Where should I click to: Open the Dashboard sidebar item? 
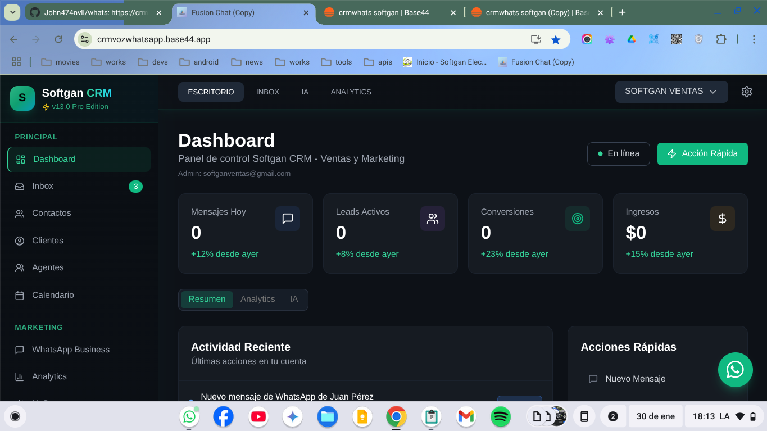click(x=79, y=159)
